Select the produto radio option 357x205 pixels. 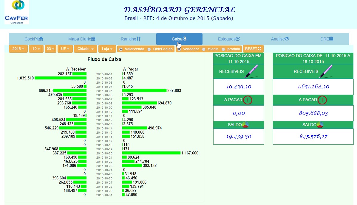tap(223, 49)
